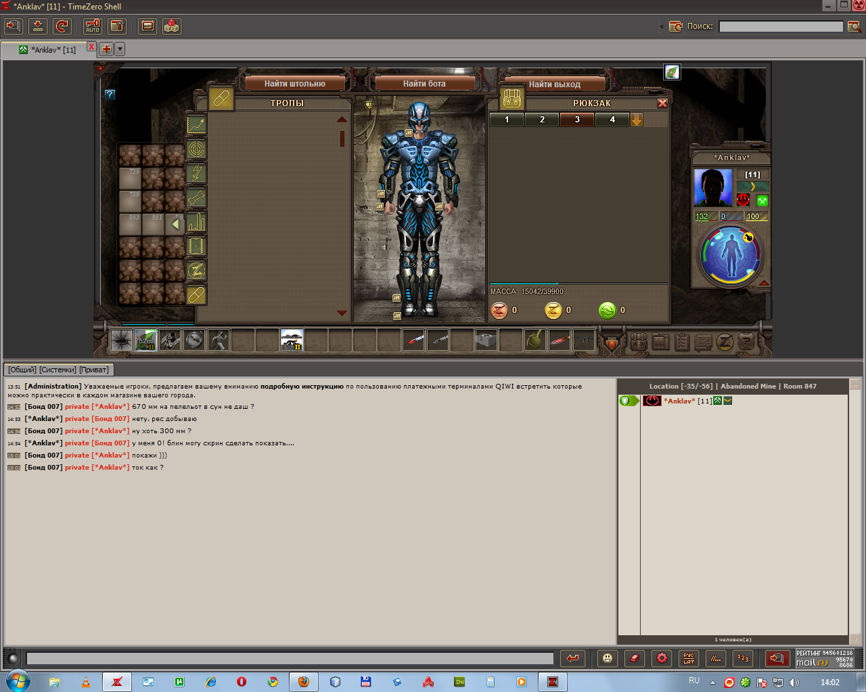
Task: Open backpack from bottom game menu
Action: [638, 342]
